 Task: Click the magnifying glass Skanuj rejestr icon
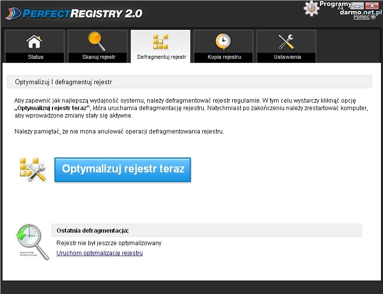click(x=97, y=41)
